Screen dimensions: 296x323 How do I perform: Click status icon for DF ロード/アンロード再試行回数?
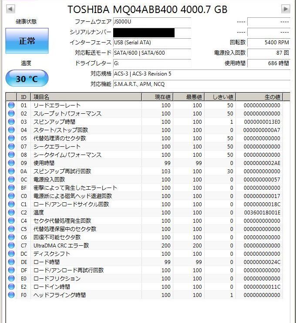[11, 270]
